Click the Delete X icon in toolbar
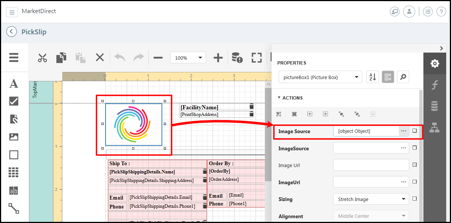 tap(100, 57)
